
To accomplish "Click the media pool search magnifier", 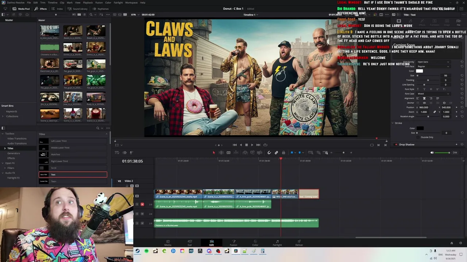I will pos(91,15).
